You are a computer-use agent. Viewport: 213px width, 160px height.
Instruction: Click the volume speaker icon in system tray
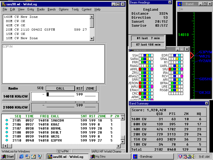coord(193,157)
